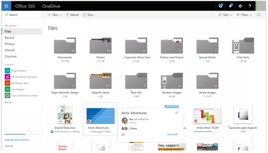Expand the New dropdown menu
The height and width of the screenshot is (153, 268).
(55, 15)
